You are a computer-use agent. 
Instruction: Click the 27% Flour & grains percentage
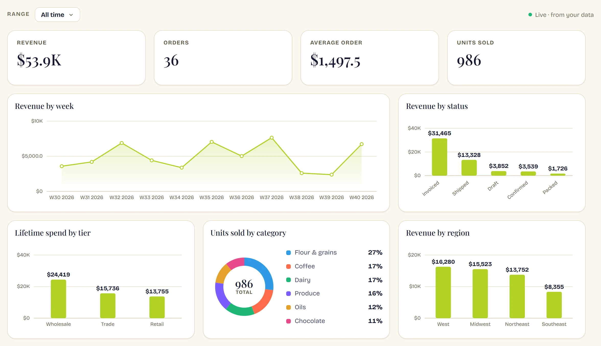point(375,252)
